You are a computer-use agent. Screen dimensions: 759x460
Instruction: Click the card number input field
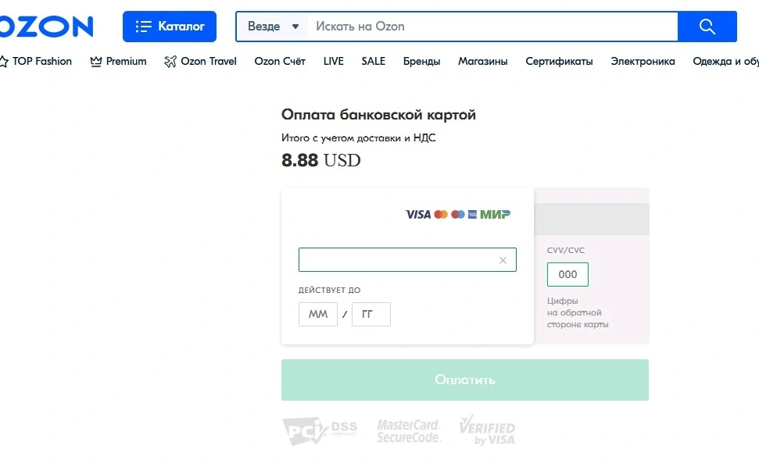click(x=407, y=260)
